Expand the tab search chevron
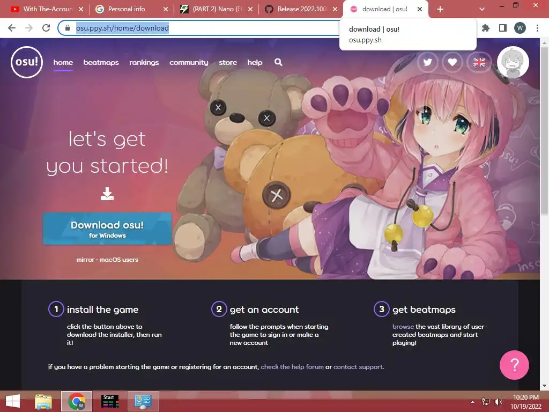This screenshot has height=412, width=549. 482,9
